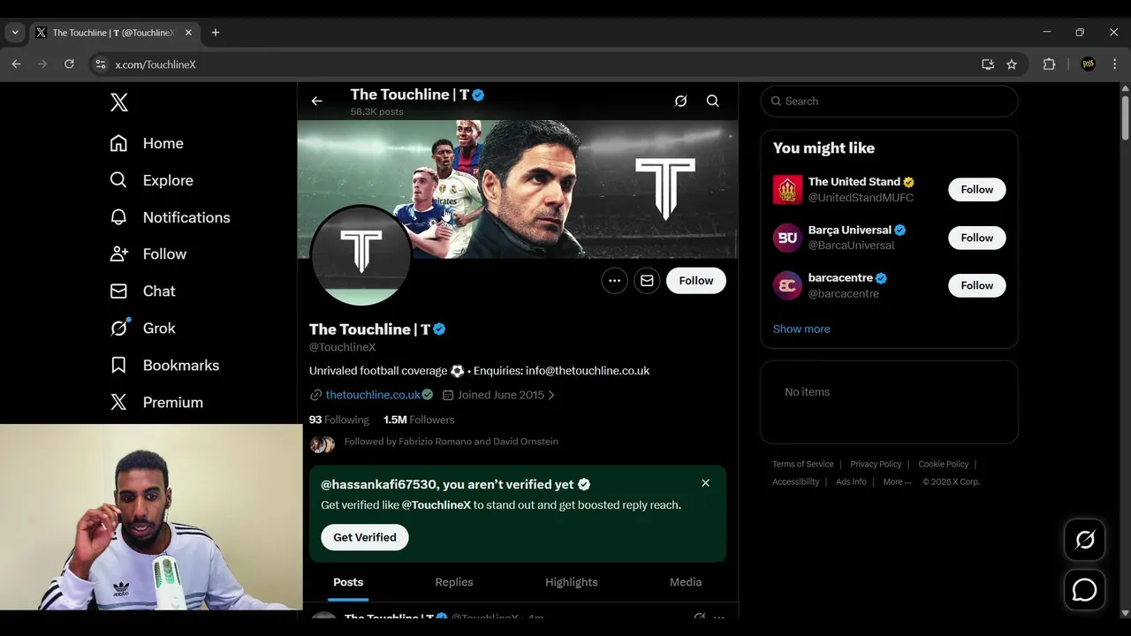Image resolution: width=1131 pixels, height=636 pixels.
Task: Open browser extensions menu
Action: point(1049,64)
